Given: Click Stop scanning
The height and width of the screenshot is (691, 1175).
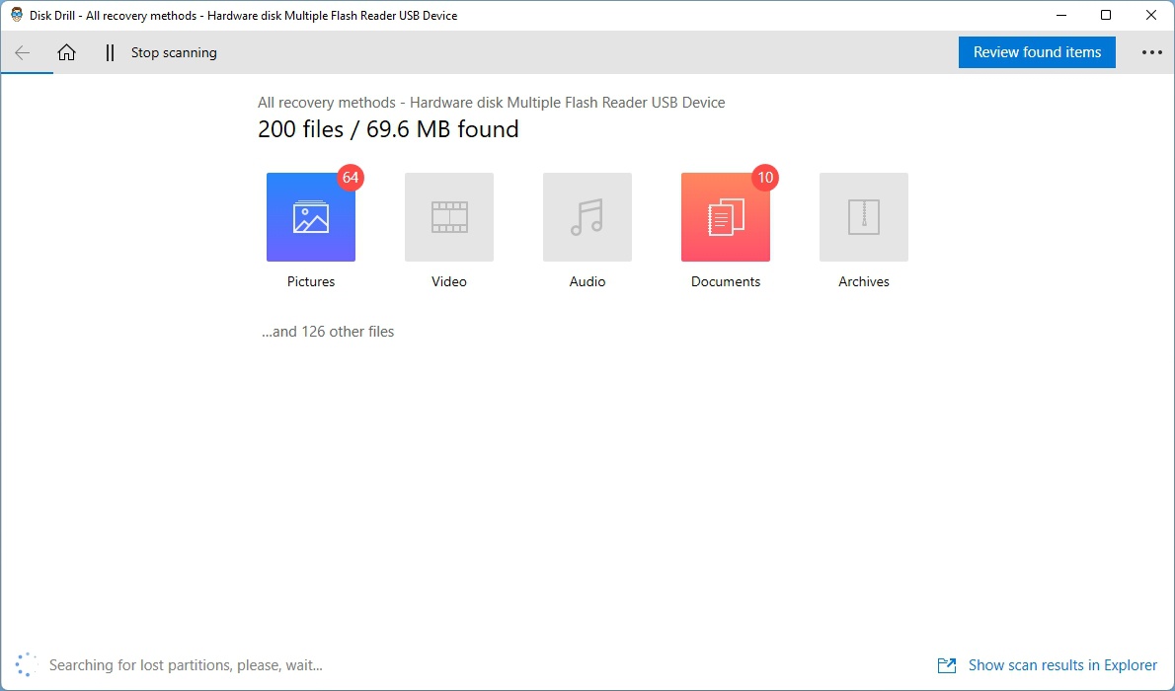Looking at the screenshot, I should (174, 52).
